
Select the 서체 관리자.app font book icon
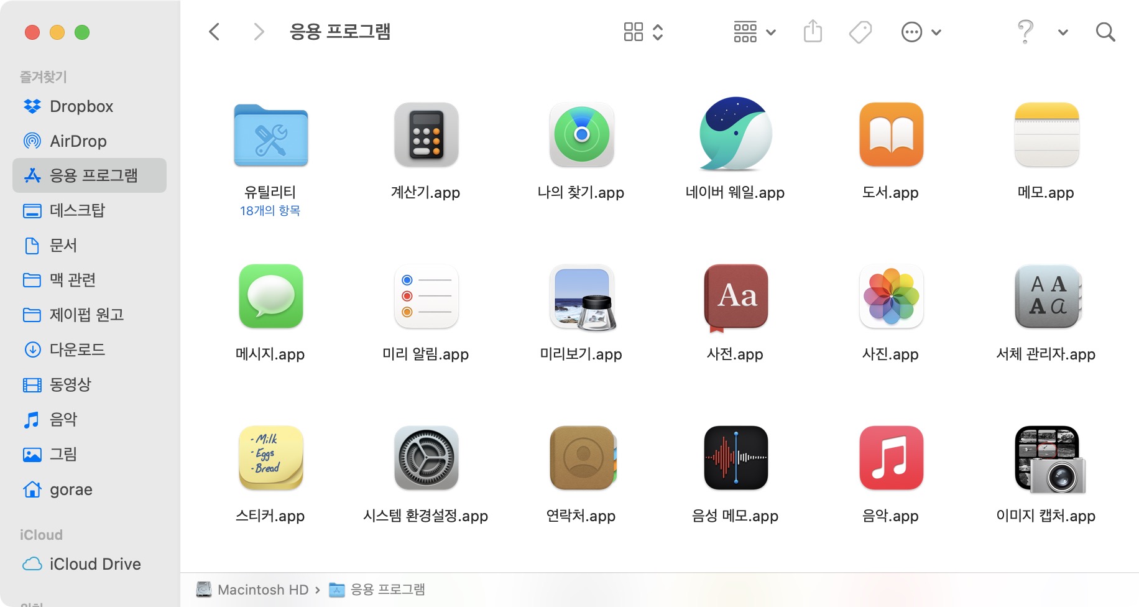[1048, 297]
